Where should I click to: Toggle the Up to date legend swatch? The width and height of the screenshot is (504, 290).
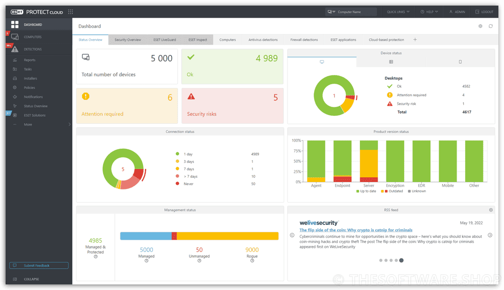tap(358, 191)
